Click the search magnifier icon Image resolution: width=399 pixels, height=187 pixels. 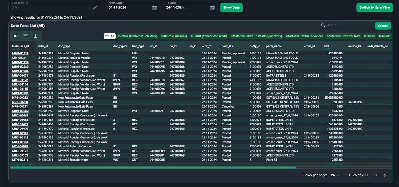pos(323,25)
